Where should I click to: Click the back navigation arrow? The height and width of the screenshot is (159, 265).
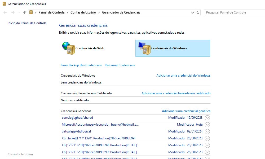point(5,12)
